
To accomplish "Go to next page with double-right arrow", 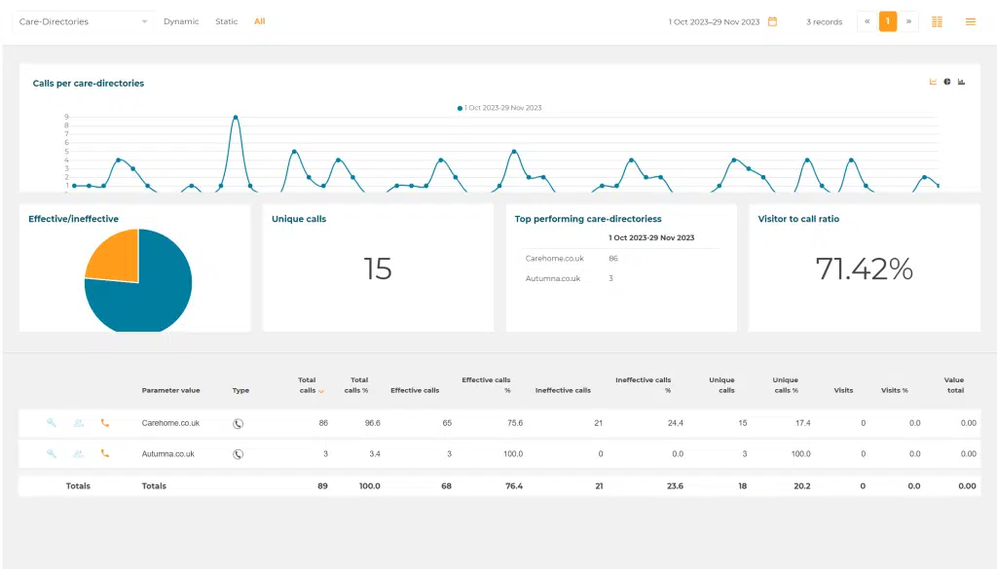I will [x=908, y=21].
